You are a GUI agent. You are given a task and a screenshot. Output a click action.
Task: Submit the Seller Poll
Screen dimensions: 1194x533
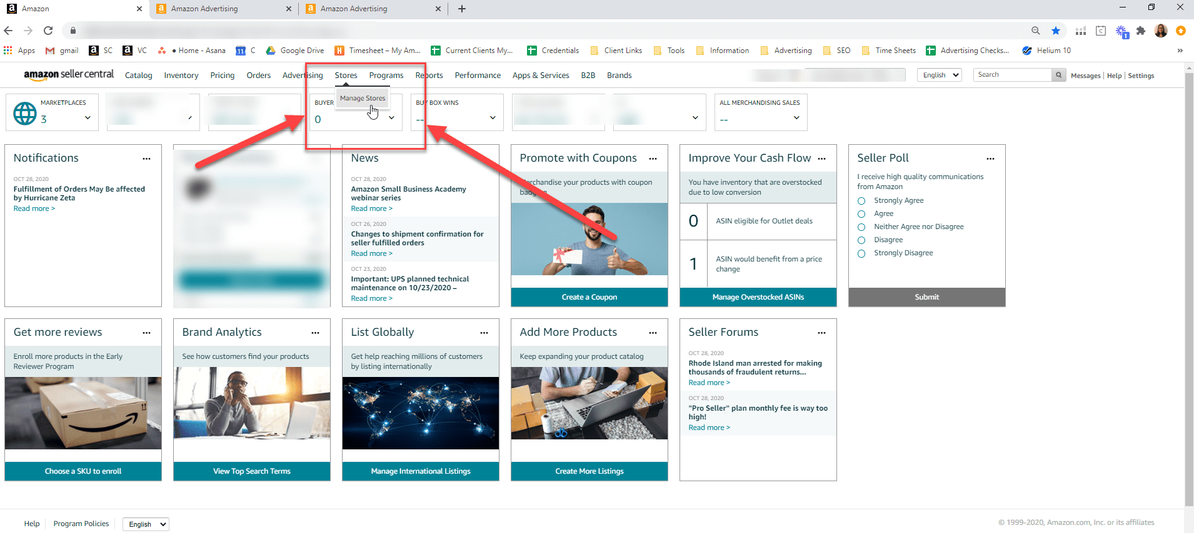(x=927, y=297)
